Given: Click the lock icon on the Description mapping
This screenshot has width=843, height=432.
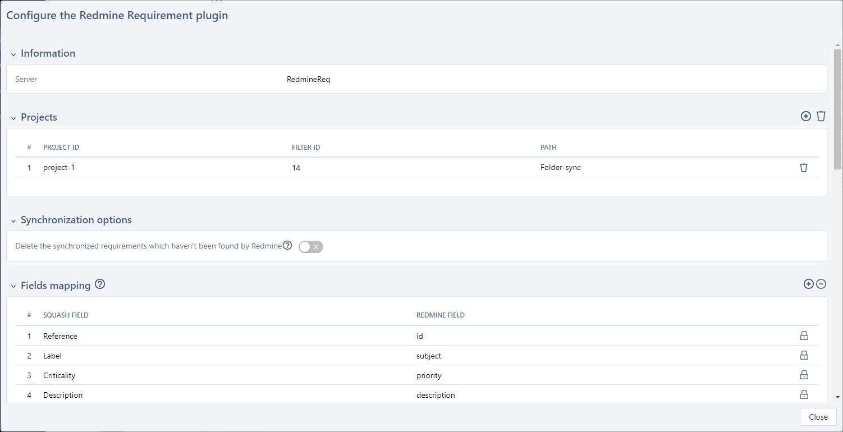Looking at the screenshot, I should click(804, 394).
